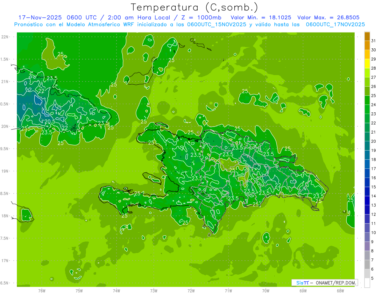Click the 'Temperatura (C,somb.)' map title

[x=195, y=7]
